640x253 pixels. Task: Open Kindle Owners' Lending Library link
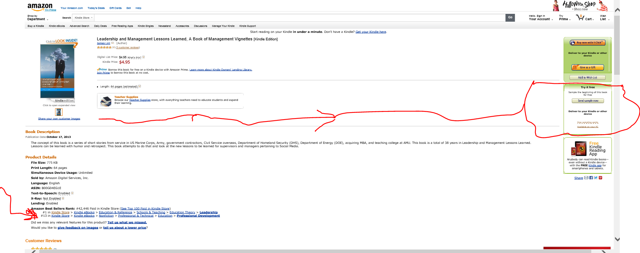pos(221,70)
